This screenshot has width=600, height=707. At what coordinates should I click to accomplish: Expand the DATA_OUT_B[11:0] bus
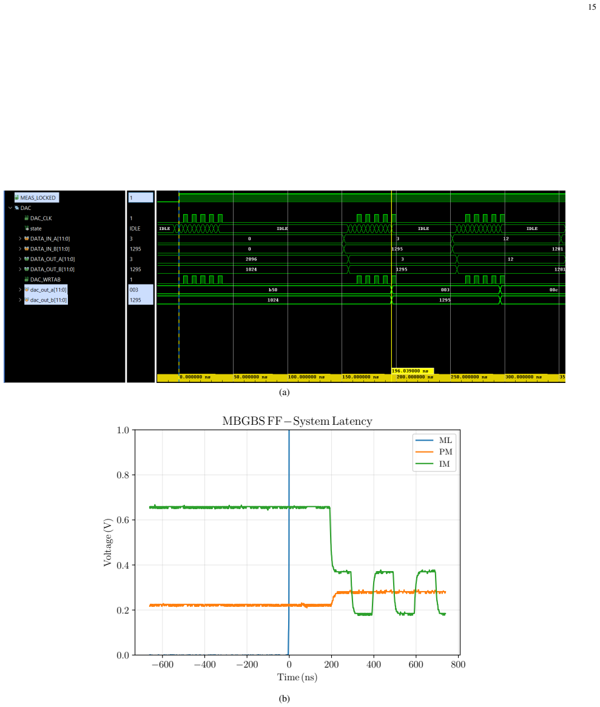20,269
